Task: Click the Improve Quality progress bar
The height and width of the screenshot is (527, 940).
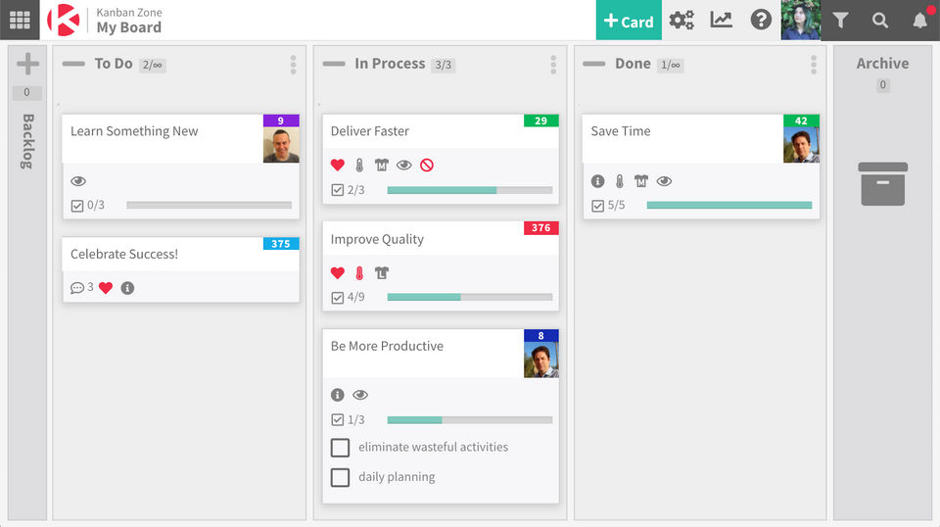Action: 469,297
